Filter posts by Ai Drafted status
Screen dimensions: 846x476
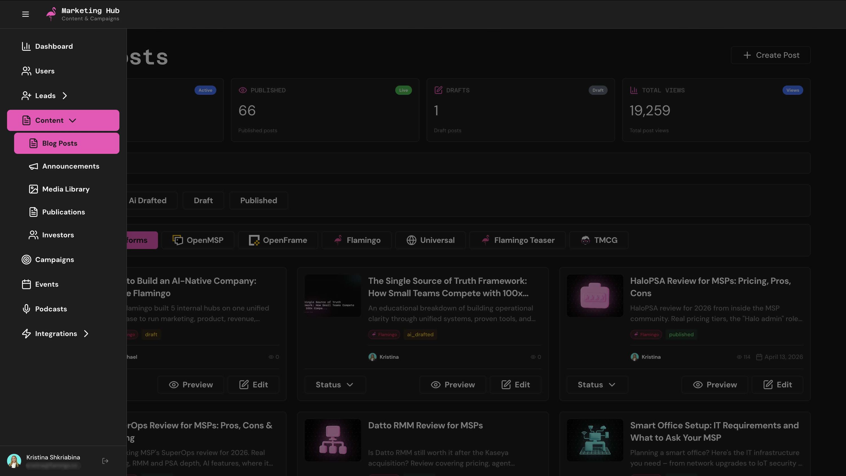pyautogui.click(x=147, y=201)
